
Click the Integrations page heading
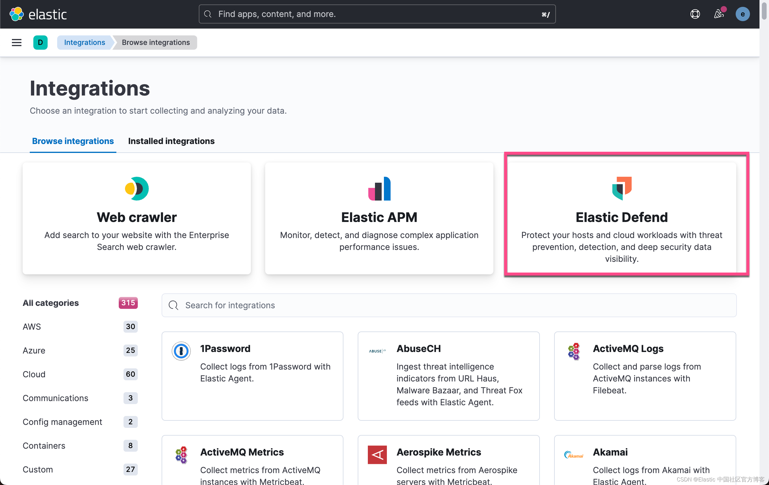coord(90,88)
